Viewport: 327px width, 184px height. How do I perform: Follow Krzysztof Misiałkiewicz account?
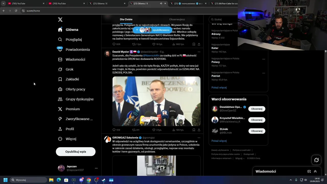(257, 120)
